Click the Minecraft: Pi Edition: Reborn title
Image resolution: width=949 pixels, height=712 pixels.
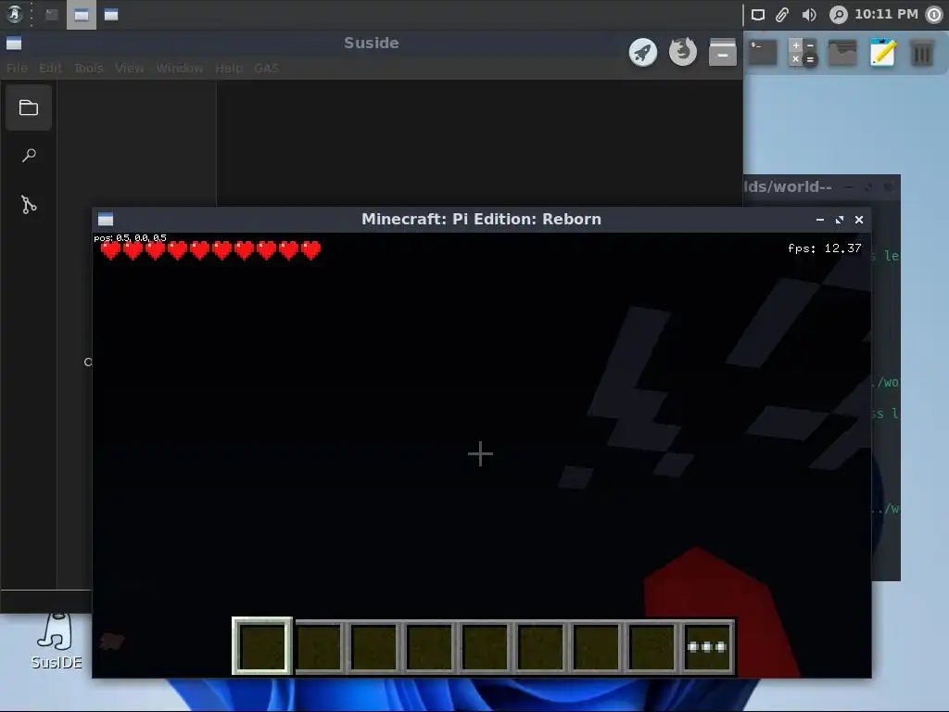click(481, 219)
